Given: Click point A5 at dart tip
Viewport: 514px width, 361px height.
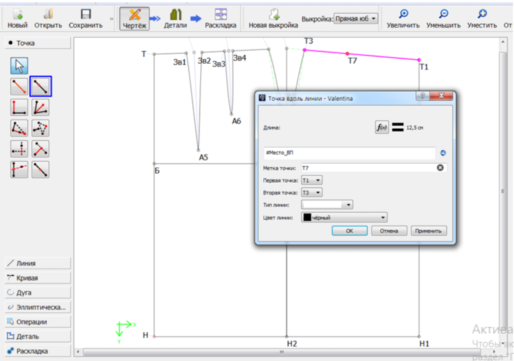Looking at the screenshot, I should [198, 150].
